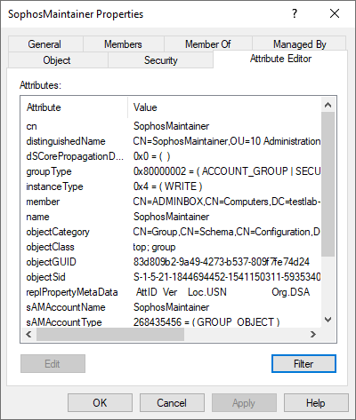Screen dimensions: 356x420
Task: Close the SophosMaintainer Properties window
Action: tap(335, 13)
